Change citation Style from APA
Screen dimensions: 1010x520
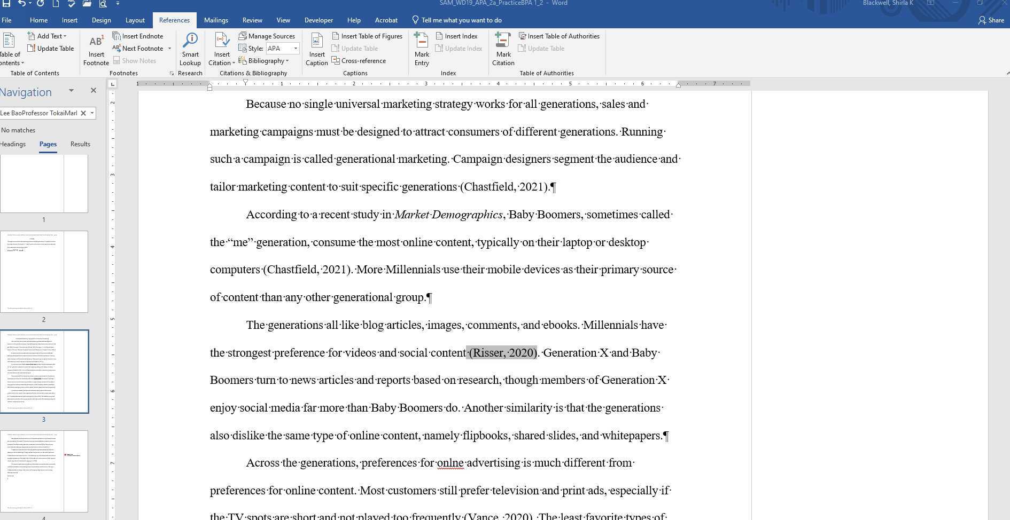click(x=283, y=48)
